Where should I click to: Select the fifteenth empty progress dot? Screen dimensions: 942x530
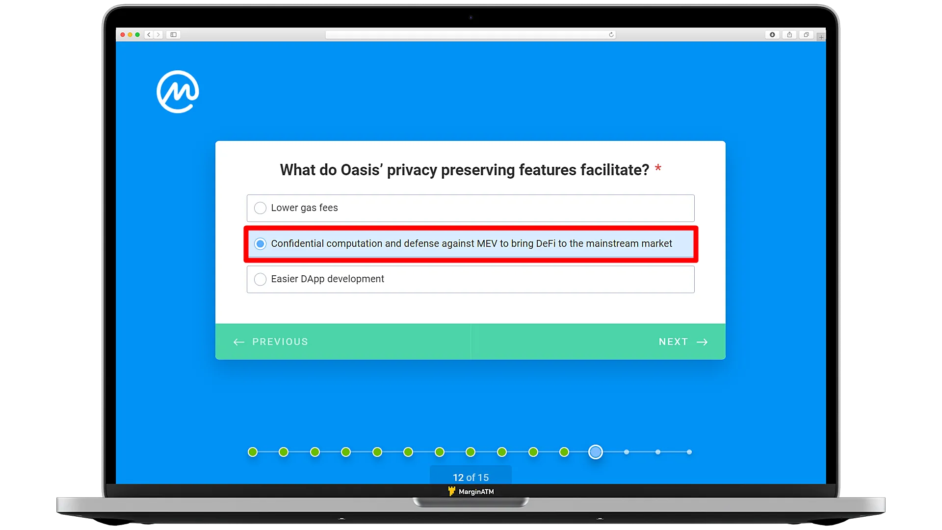pos(689,451)
